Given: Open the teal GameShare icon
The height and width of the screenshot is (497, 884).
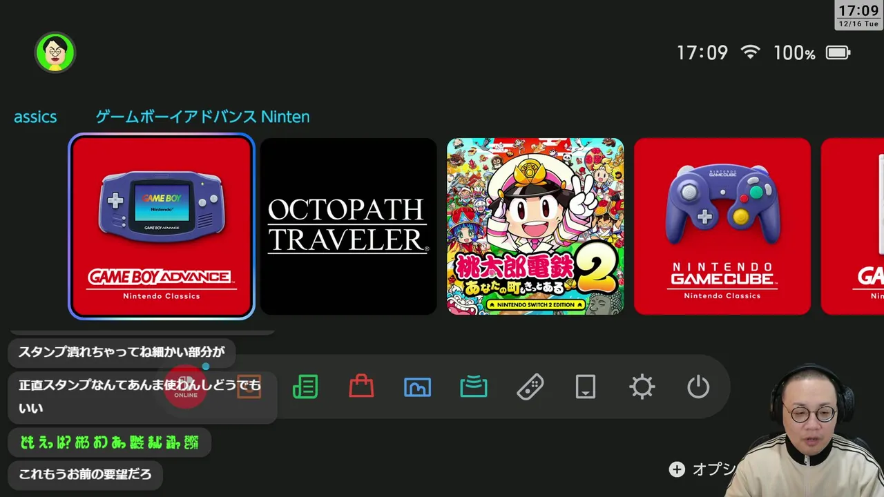Looking at the screenshot, I should pos(474,387).
